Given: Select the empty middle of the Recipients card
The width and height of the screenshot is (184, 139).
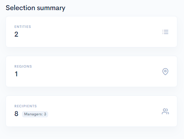Looking at the screenshot, I should pyautogui.click(x=91, y=111).
